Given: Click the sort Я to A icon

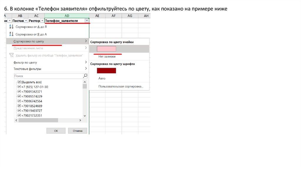Looking at the screenshot, I should coord(11,34).
